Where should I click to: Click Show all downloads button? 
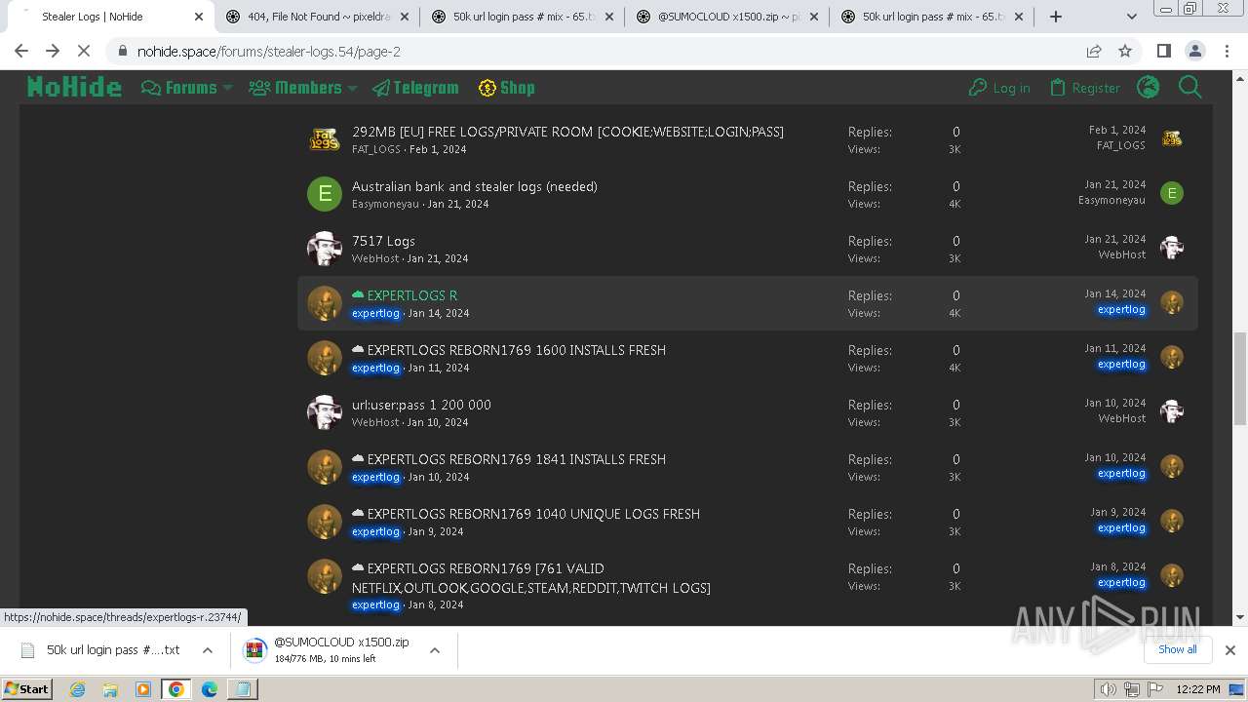(x=1177, y=649)
